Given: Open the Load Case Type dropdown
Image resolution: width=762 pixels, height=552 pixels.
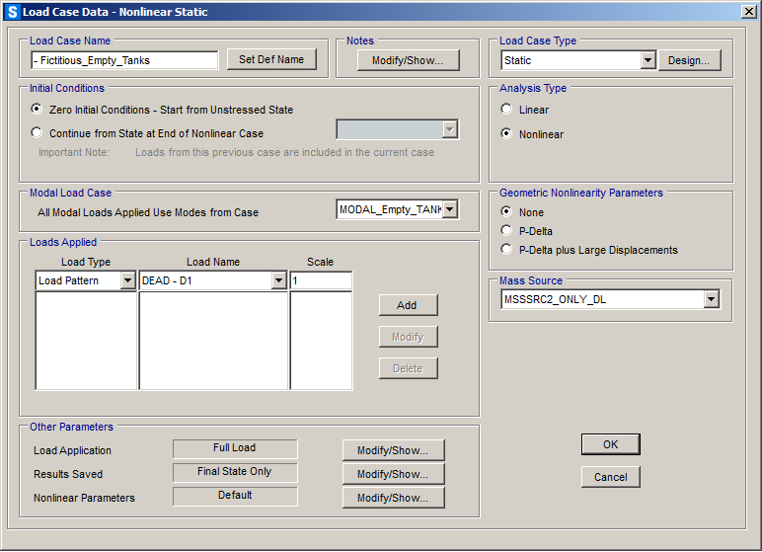Looking at the screenshot, I should tap(648, 60).
